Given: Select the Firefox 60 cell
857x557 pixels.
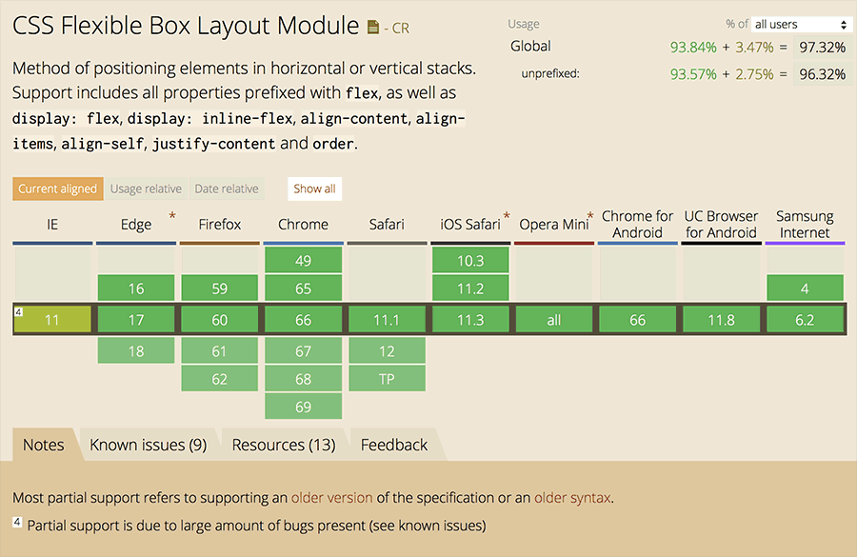Looking at the screenshot, I should point(220,320).
